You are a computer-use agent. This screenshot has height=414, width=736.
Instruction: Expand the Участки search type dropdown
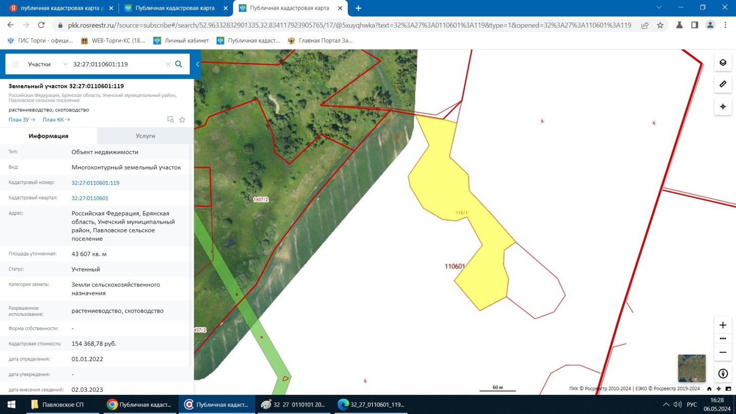point(65,64)
